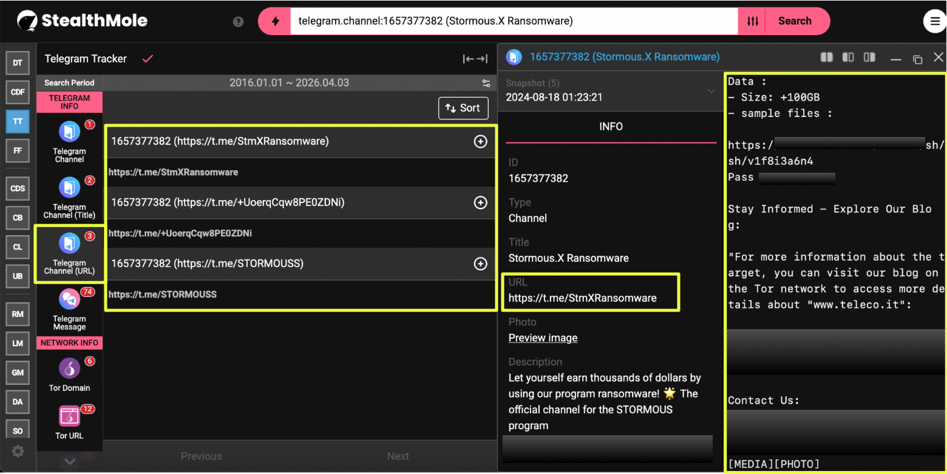Open the search filter sliders icon

coord(753,21)
